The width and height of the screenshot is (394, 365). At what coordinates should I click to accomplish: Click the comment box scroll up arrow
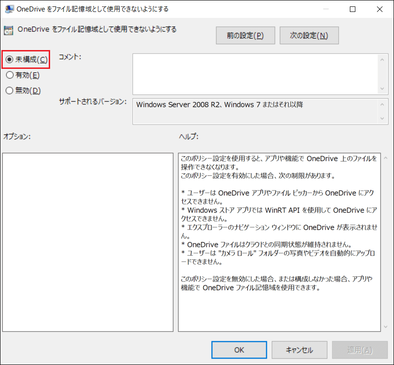[382, 60]
